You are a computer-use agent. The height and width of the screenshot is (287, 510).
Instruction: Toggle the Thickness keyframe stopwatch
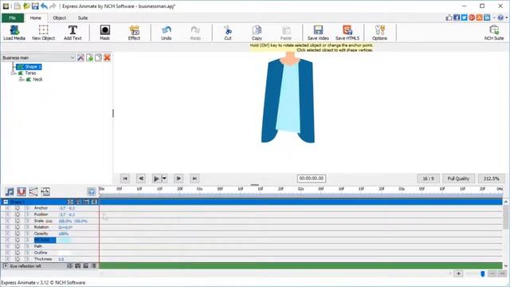[x=18, y=259]
